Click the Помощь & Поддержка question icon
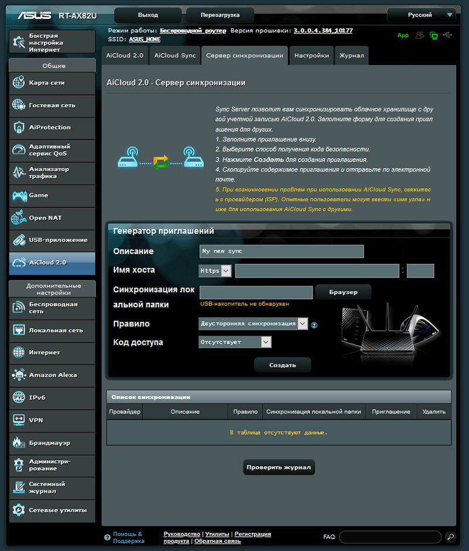 [x=107, y=538]
